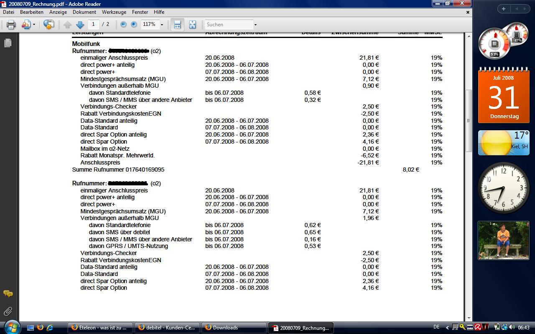Open the Werkzeuge menu
The image size is (535, 334).
click(114, 12)
